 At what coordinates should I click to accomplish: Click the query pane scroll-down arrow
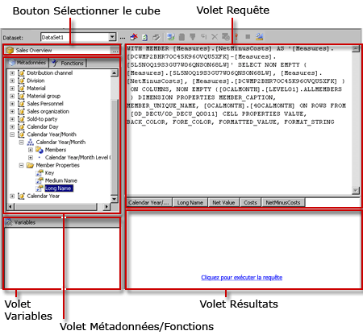[356, 190]
